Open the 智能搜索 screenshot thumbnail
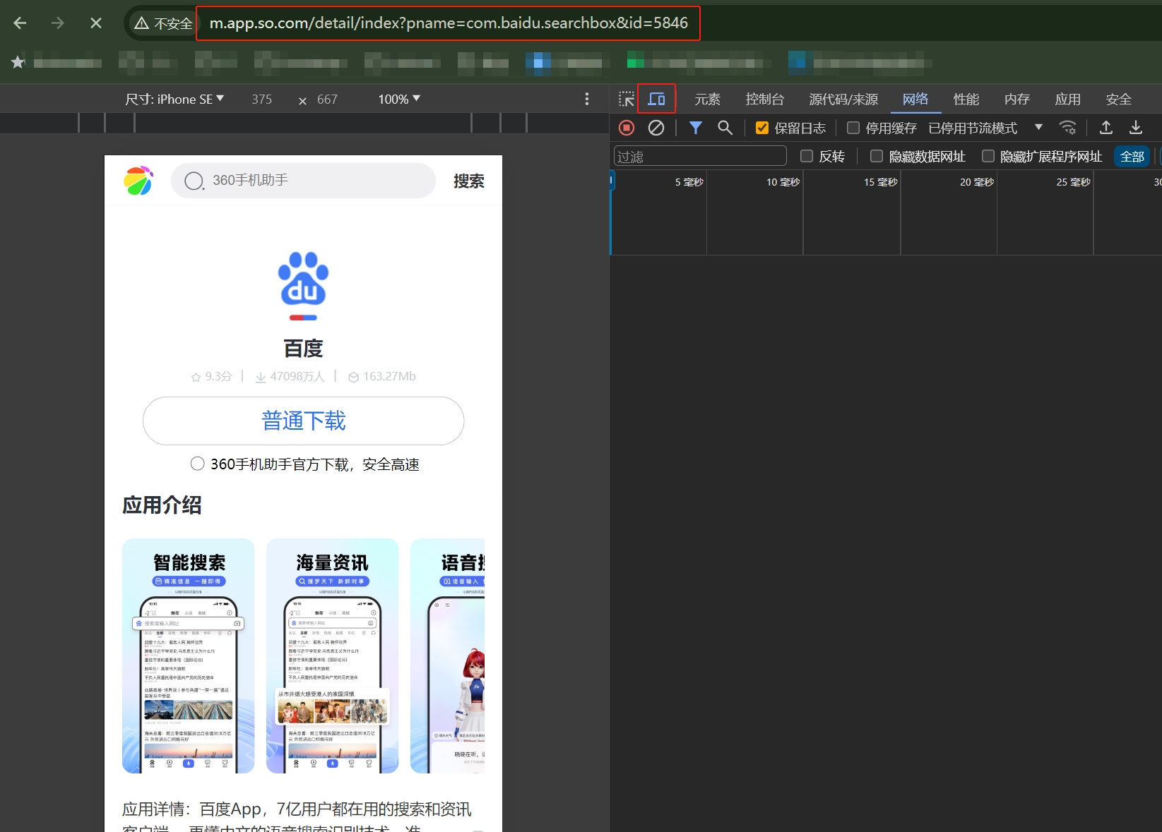This screenshot has width=1162, height=832. point(189,656)
